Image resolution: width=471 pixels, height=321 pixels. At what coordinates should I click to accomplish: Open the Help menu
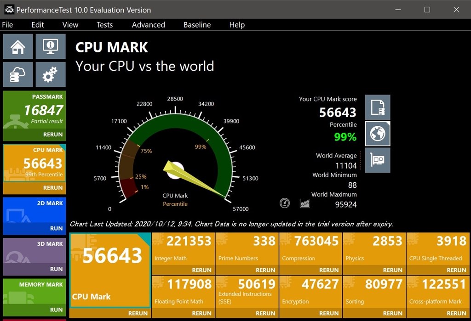click(x=237, y=25)
